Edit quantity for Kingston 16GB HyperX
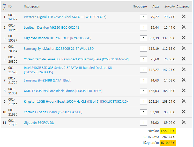 pos(144,102)
